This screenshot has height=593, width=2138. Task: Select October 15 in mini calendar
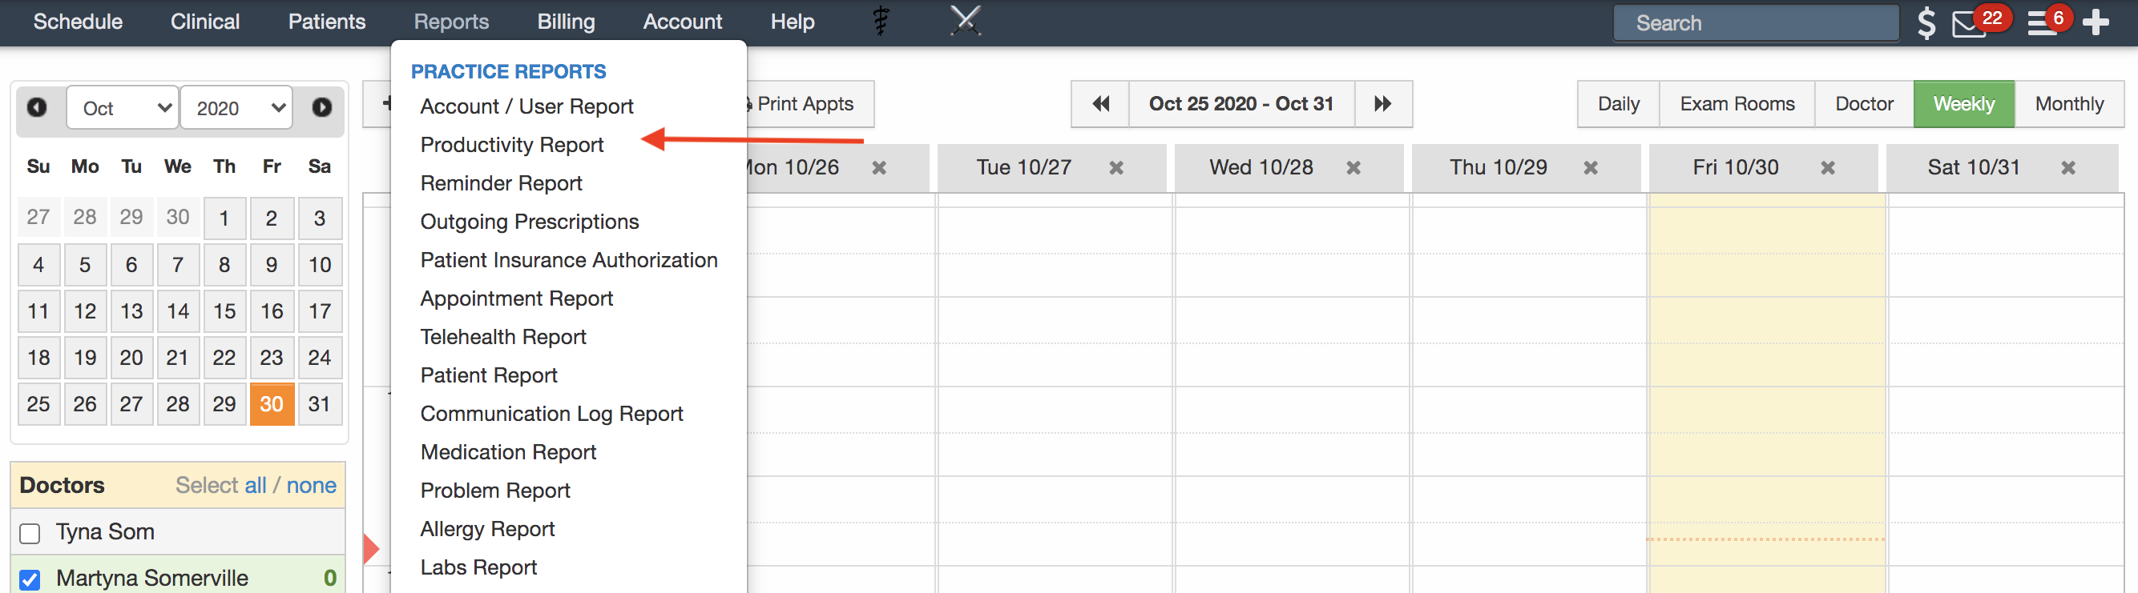point(224,311)
